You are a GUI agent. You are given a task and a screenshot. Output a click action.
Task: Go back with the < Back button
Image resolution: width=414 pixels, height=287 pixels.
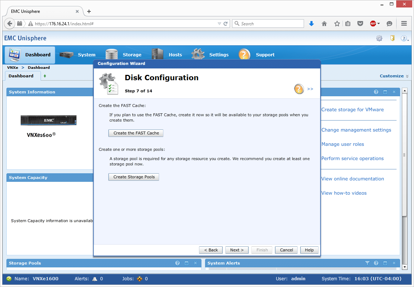tap(211, 250)
